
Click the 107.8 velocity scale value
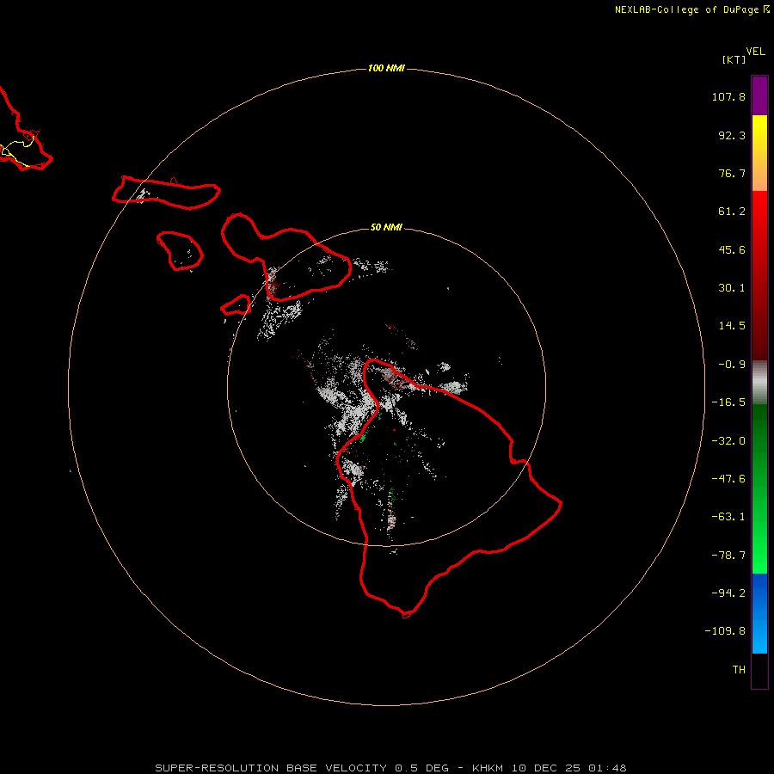tap(728, 96)
